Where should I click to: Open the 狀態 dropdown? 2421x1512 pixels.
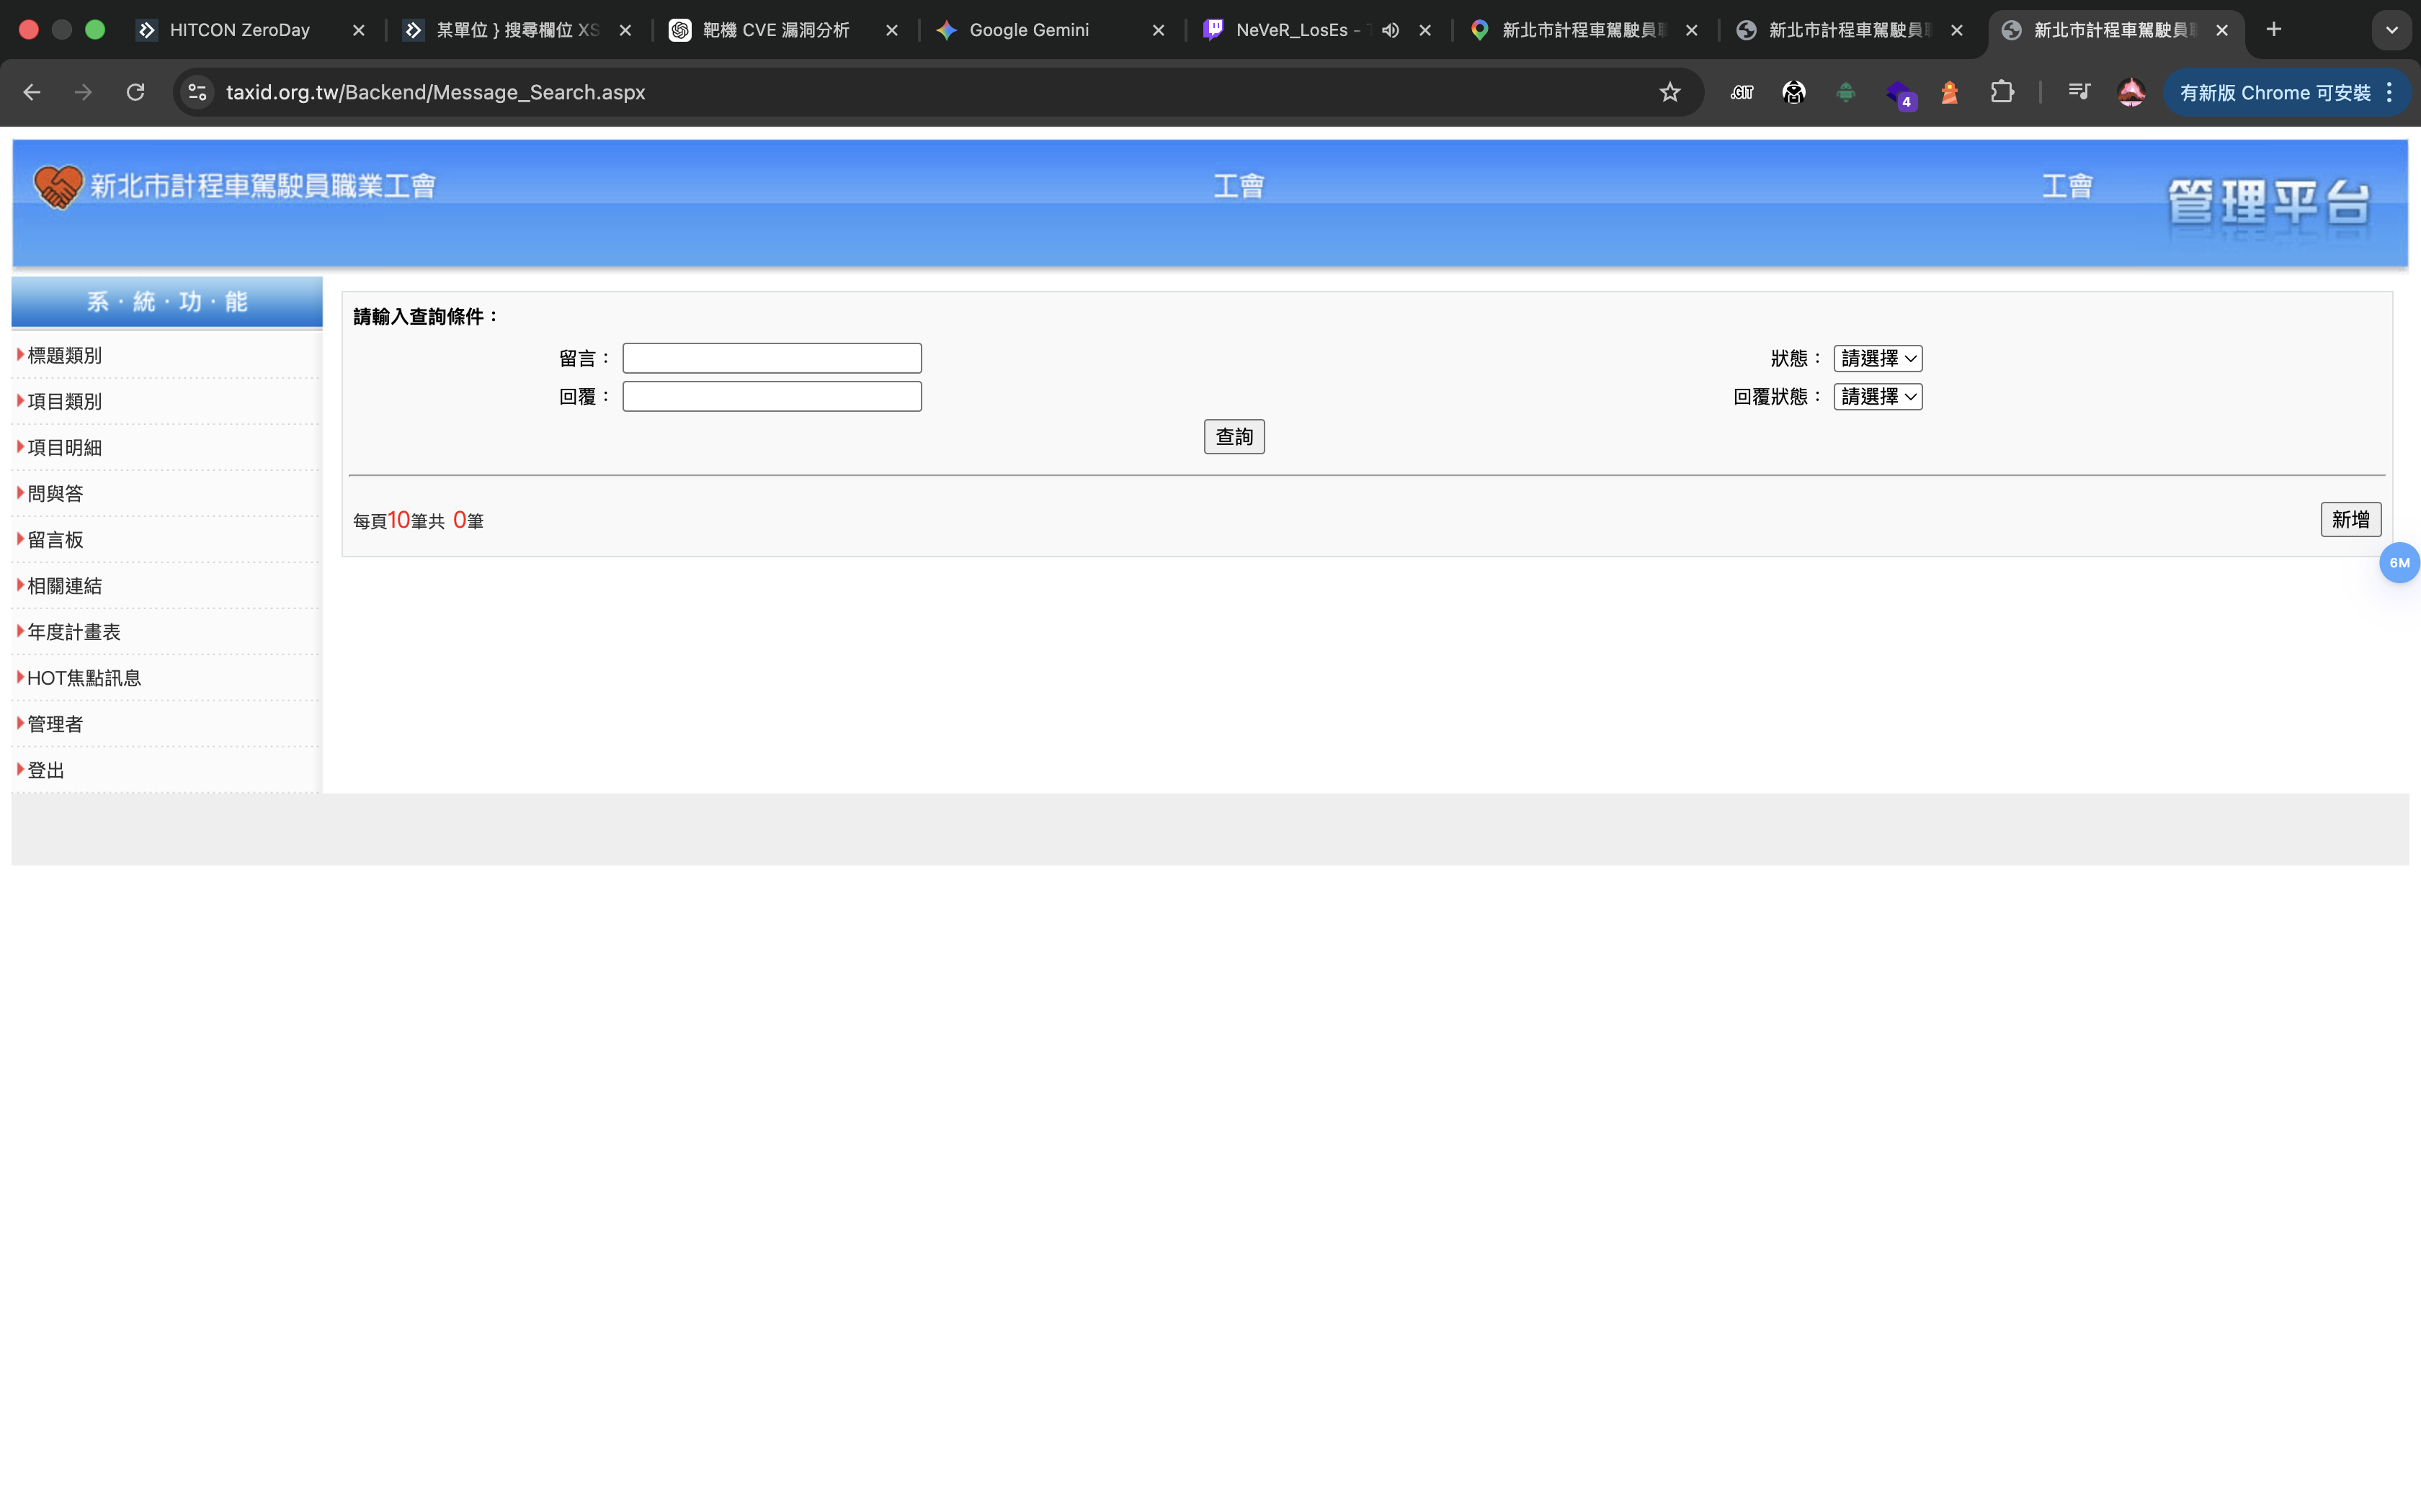1878,358
